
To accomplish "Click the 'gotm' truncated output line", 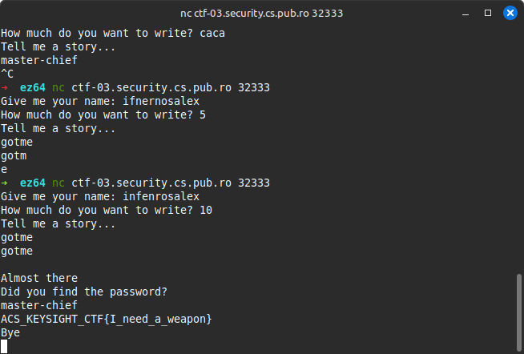I will tap(14, 156).
